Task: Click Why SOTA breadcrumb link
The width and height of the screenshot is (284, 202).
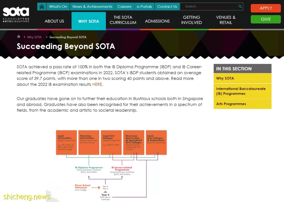Action: (x=34, y=37)
